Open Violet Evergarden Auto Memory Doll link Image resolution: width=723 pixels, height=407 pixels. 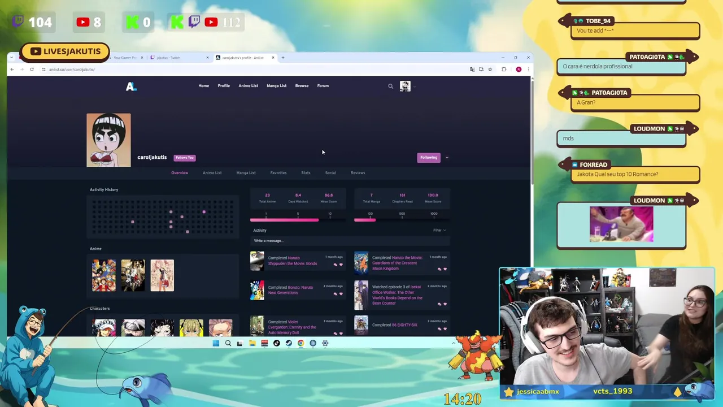click(x=292, y=327)
